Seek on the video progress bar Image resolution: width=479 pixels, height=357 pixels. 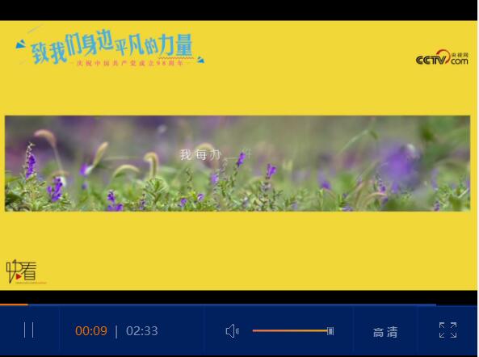[239, 304]
